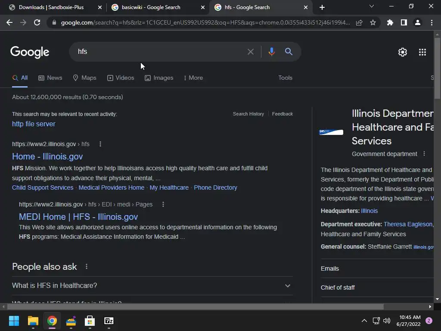The image size is (441, 331).
Task: Go back using the browser back arrow
Action: [x=9, y=22]
